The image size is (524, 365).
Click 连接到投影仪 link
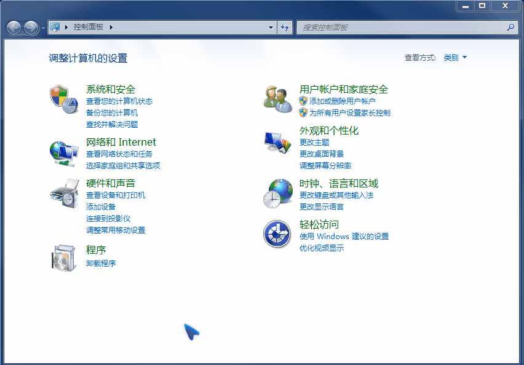pos(108,218)
